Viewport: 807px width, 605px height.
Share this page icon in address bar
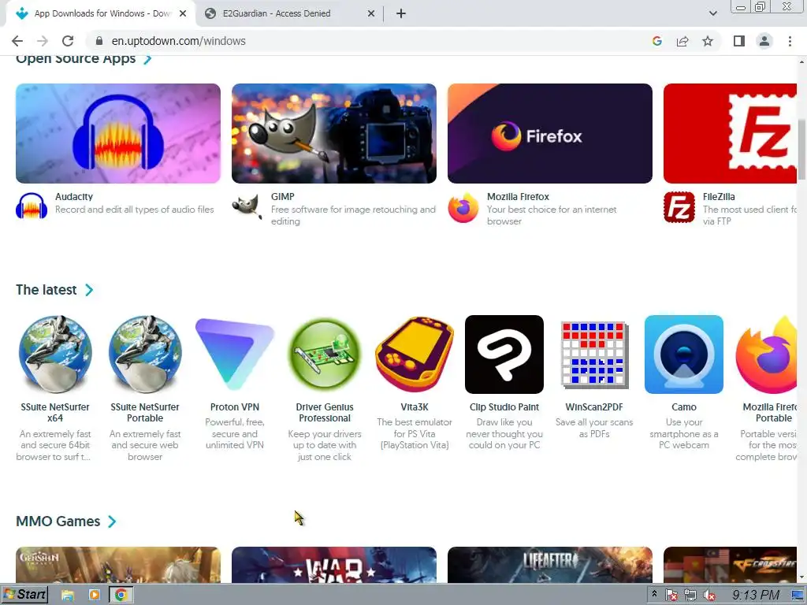click(682, 41)
